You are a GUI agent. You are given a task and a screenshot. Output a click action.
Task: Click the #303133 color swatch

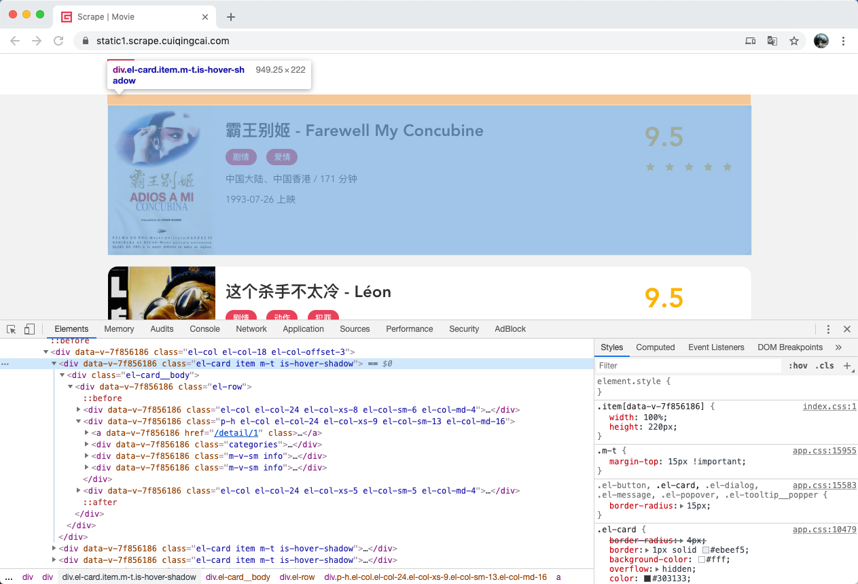point(647,579)
